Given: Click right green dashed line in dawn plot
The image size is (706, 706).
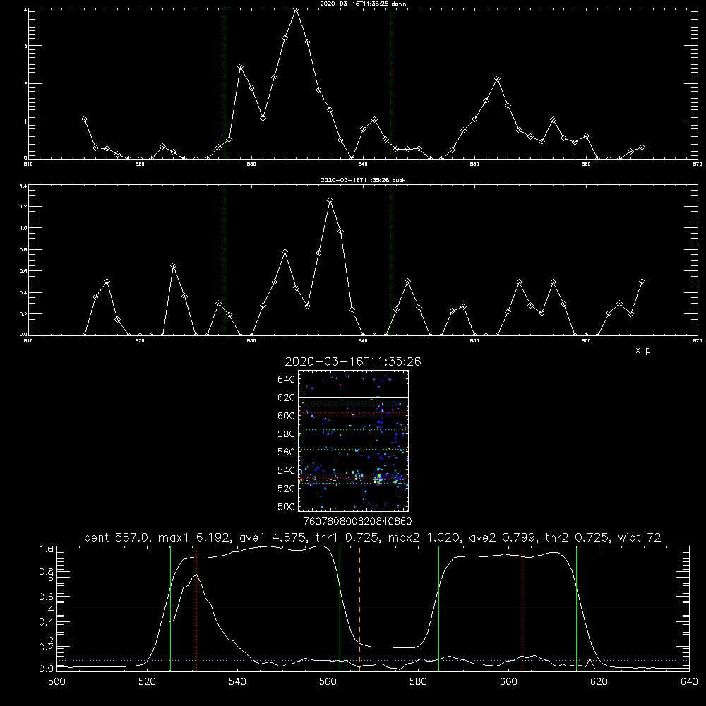Looking at the screenshot, I should click(x=390, y=83).
